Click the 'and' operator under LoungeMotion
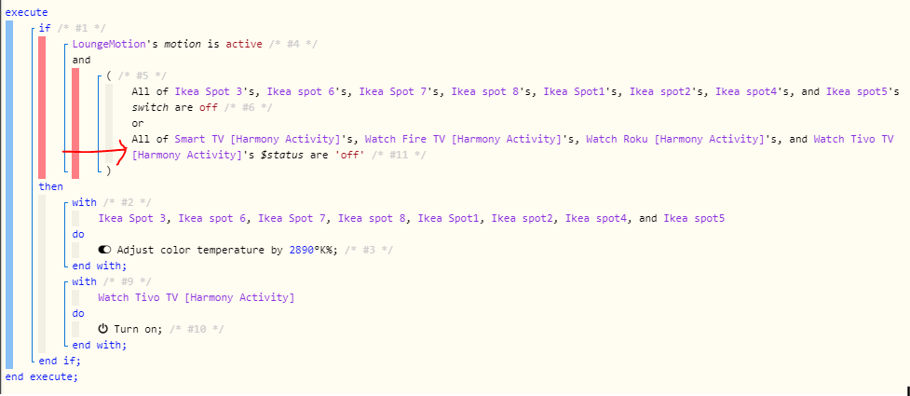The width and height of the screenshot is (910, 396). coord(81,60)
